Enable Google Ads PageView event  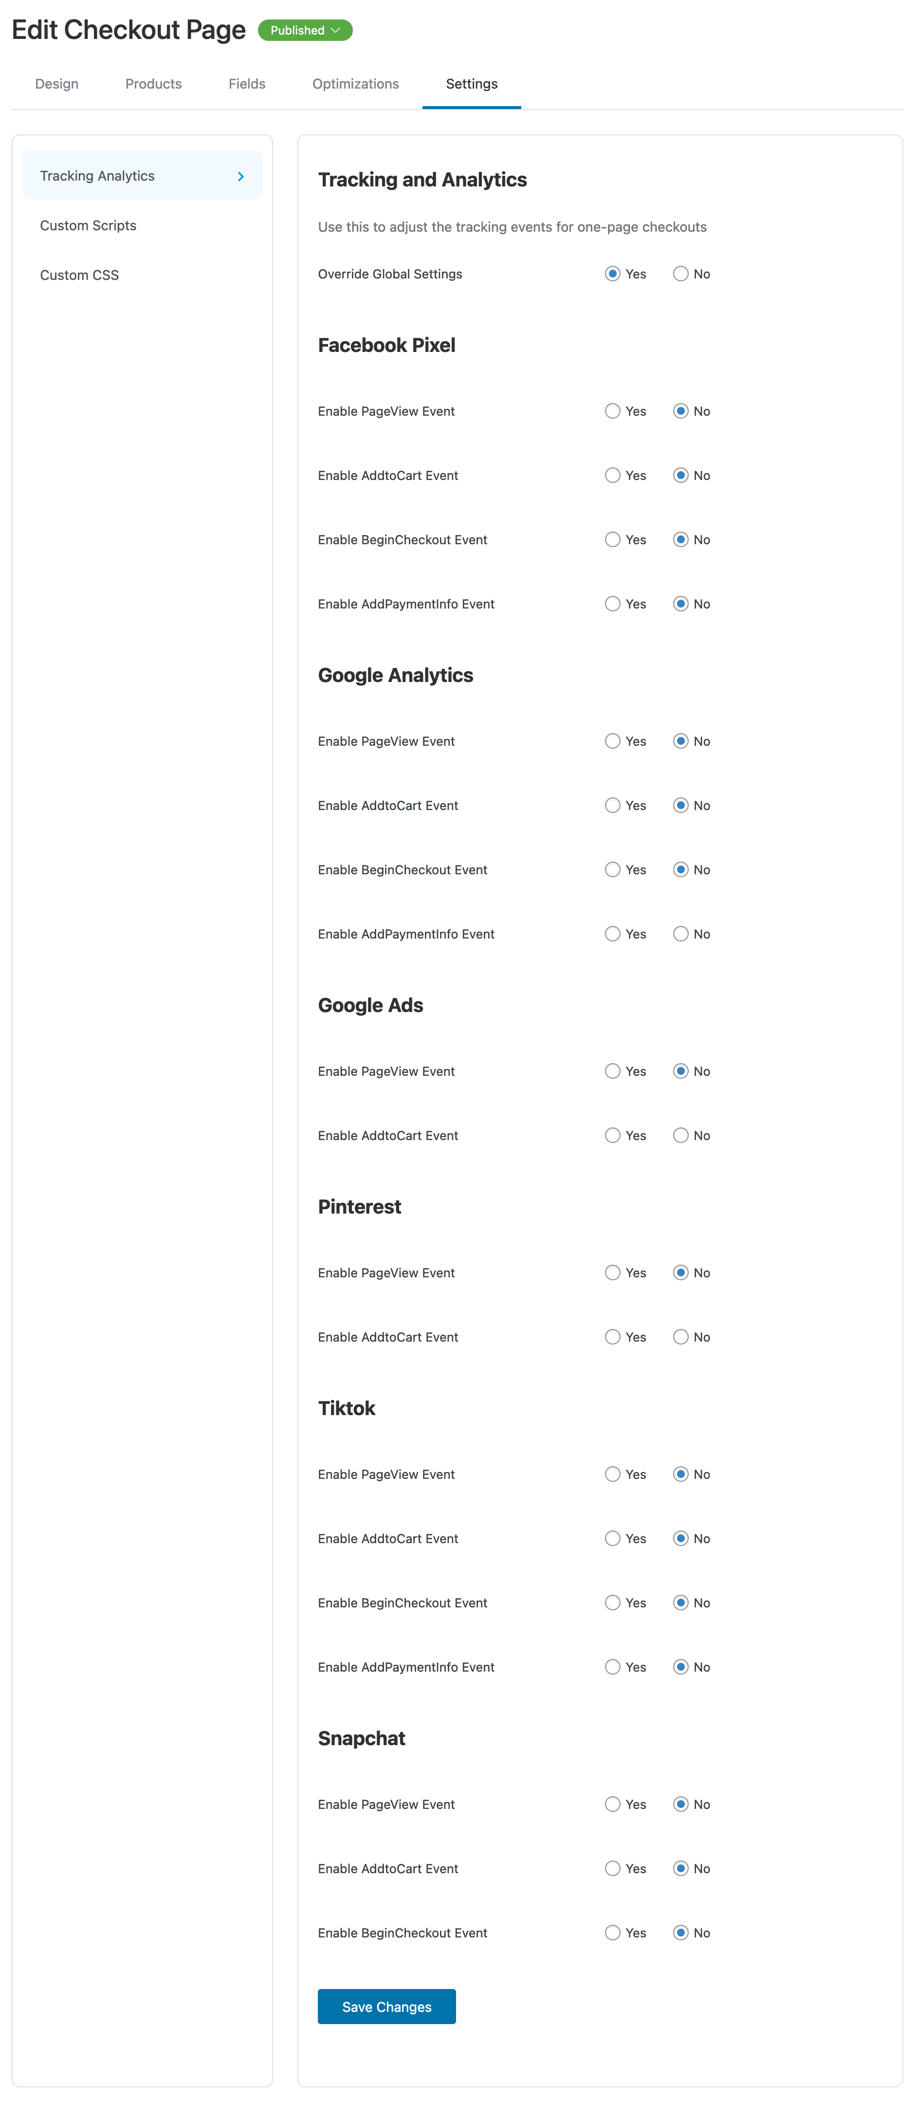[x=613, y=1071]
